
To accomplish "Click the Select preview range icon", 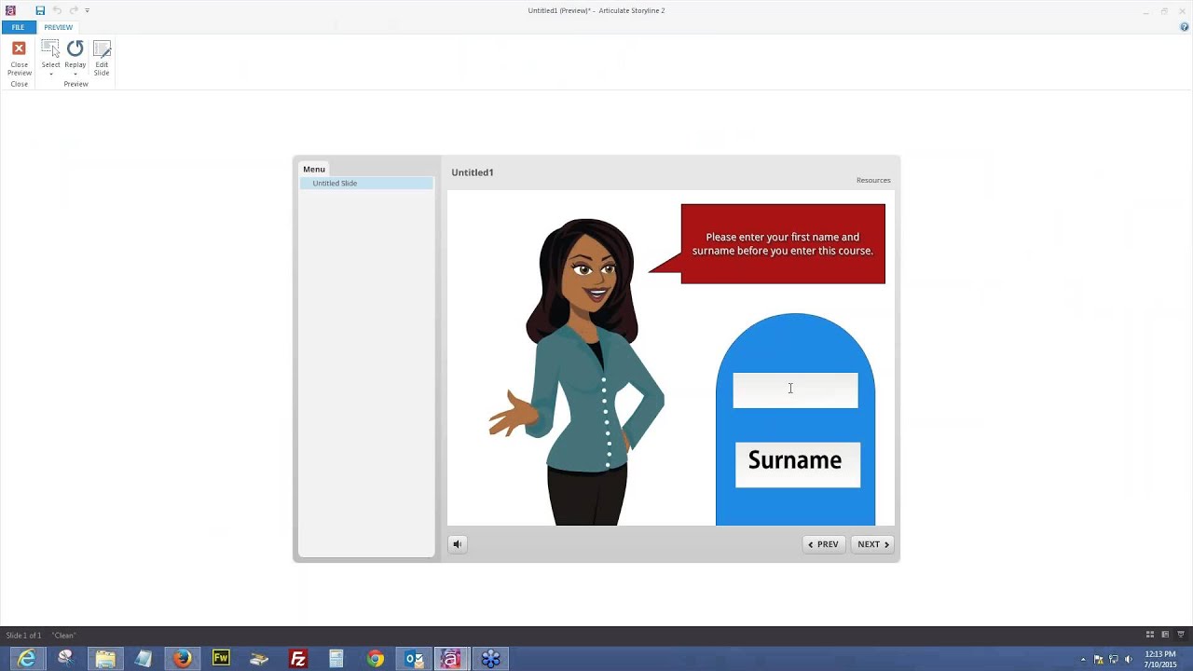I will pyautogui.click(x=50, y=48).
